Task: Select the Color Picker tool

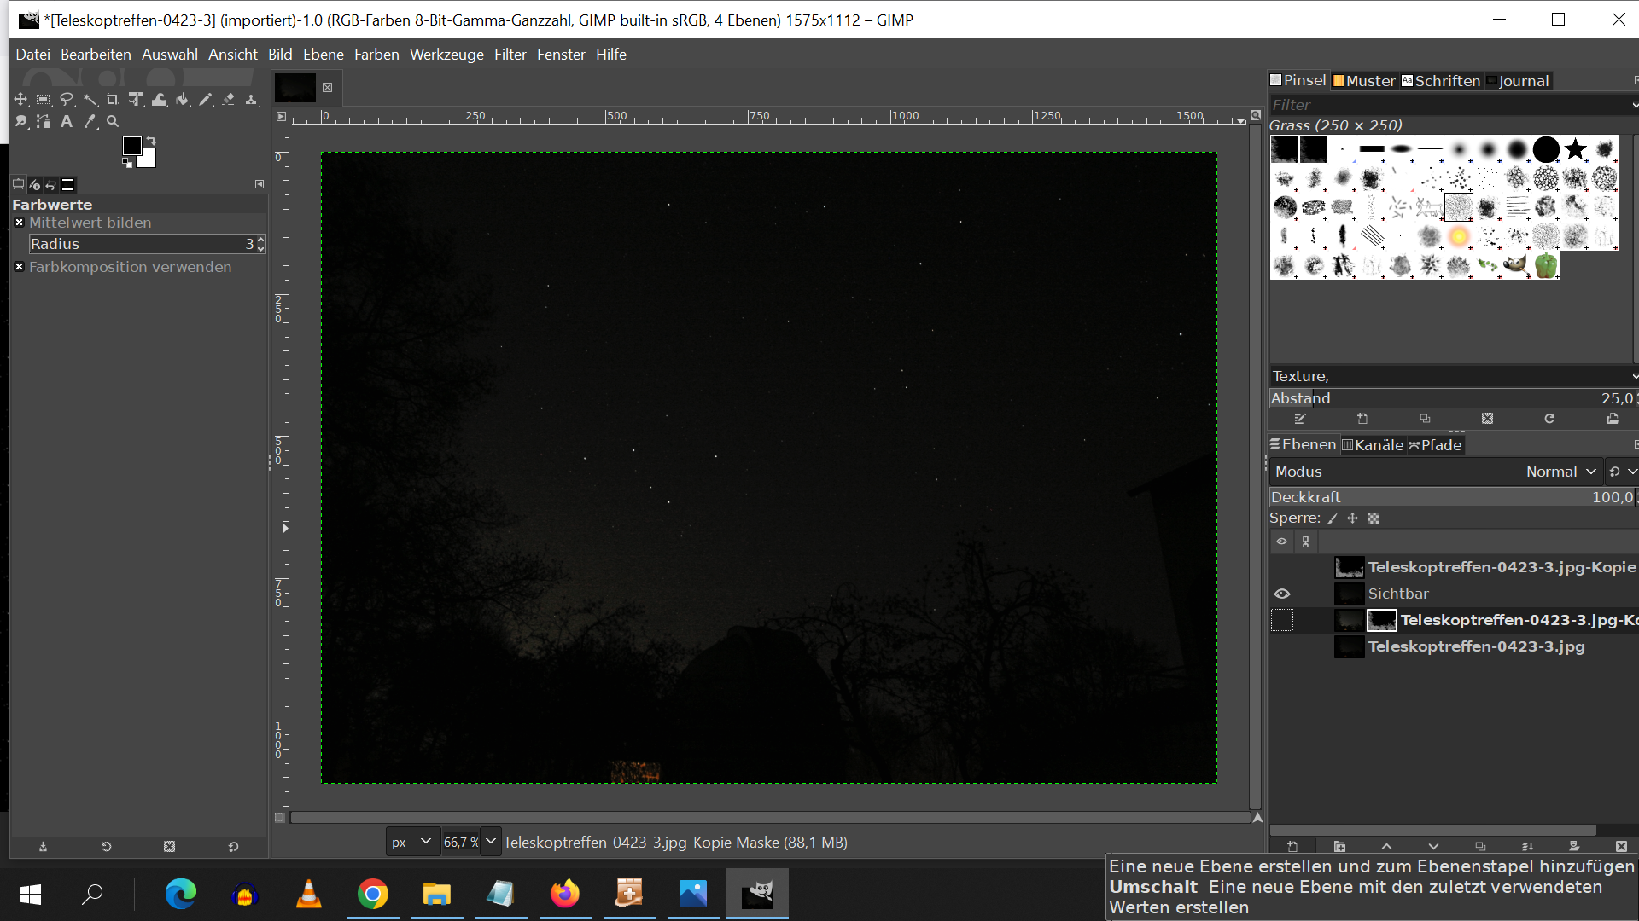Action: [90, 122]
